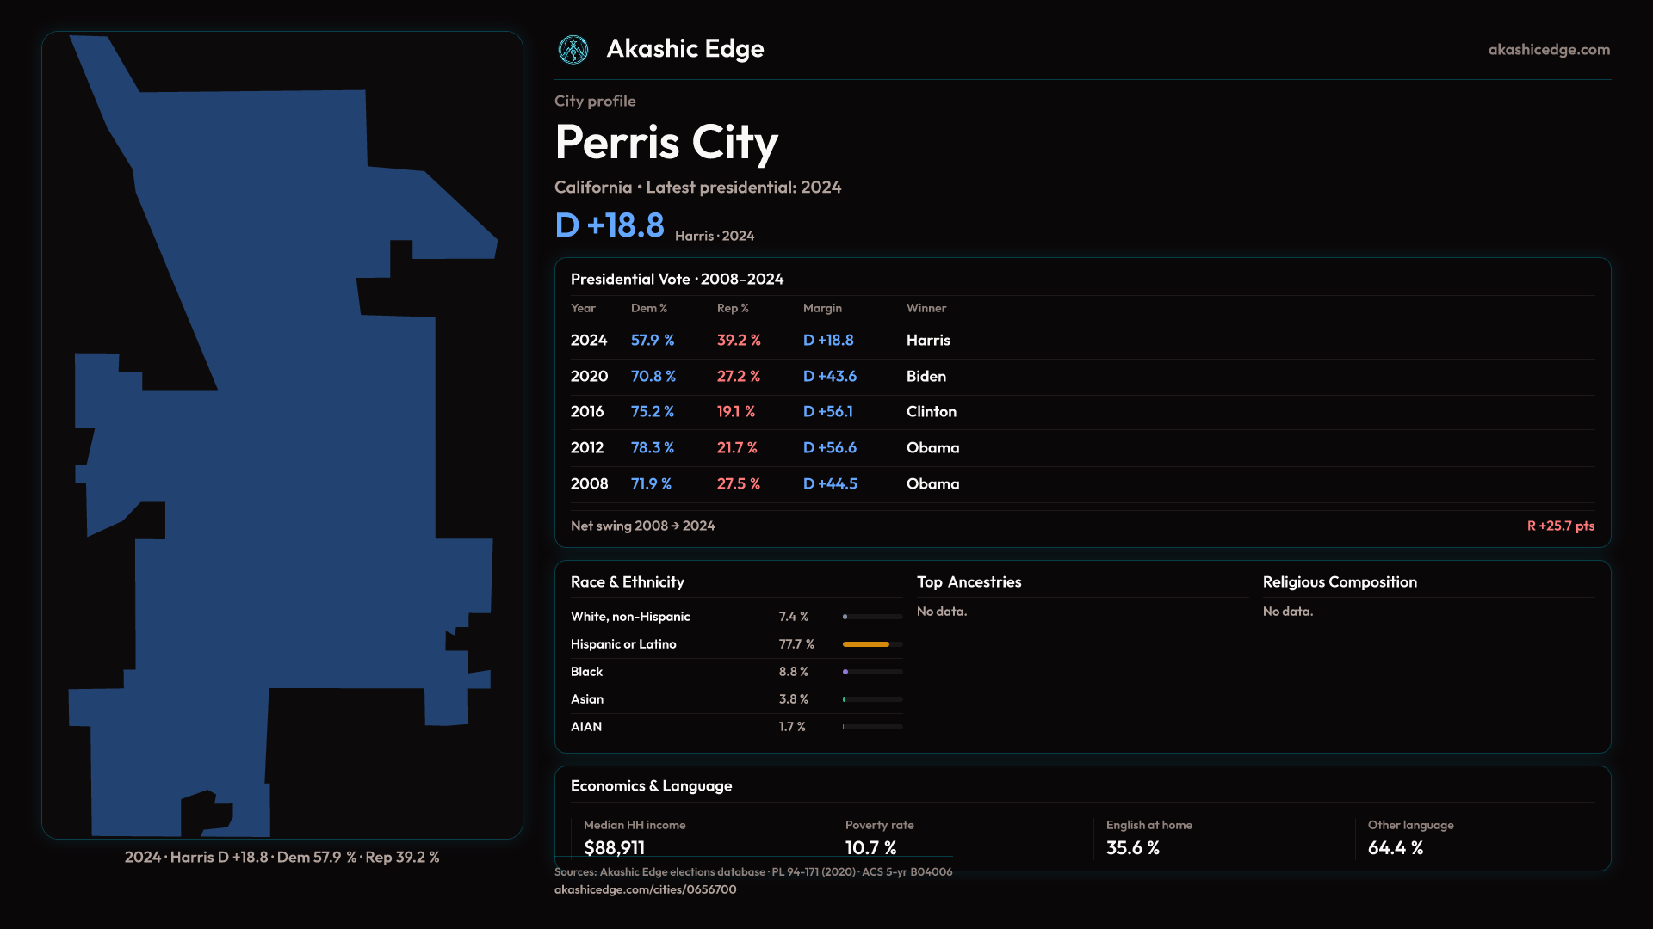This screenshot has width=1653, height=929.
Task: Click the 2008 Dem percentage 71.9 %
Action: point(651,484)
